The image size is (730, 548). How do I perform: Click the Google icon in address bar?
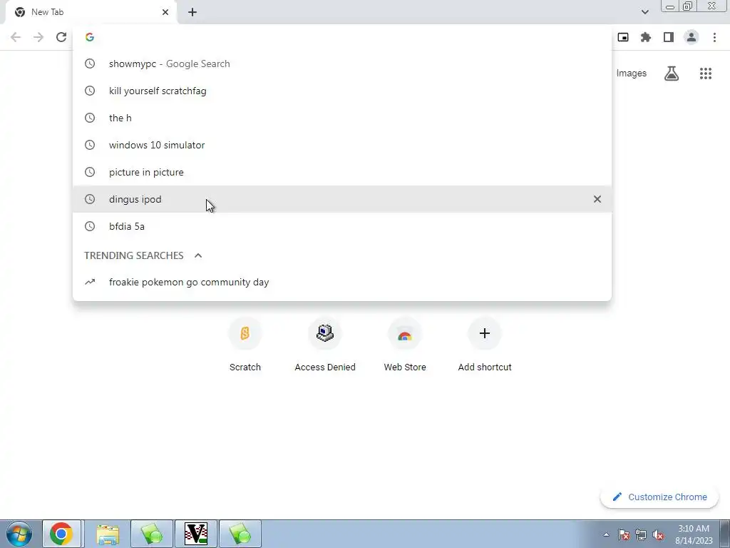coord(90,37)
